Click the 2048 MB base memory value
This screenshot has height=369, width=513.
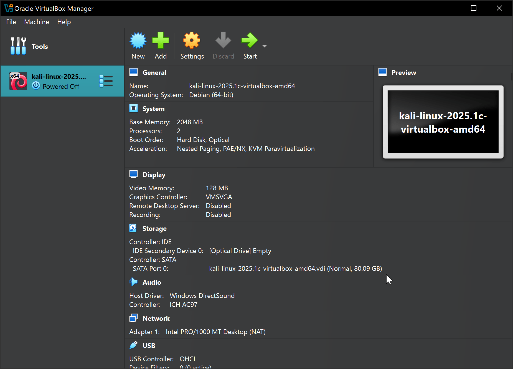(x=190, y=122)
